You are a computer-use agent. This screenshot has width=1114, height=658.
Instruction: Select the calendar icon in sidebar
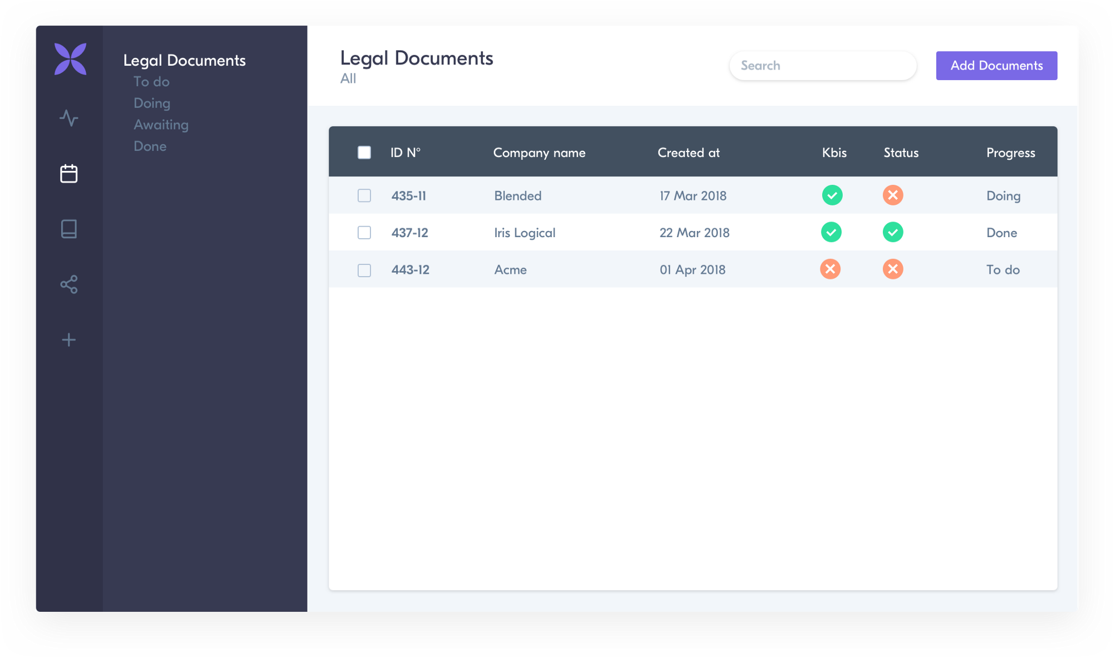pos(69,173)
